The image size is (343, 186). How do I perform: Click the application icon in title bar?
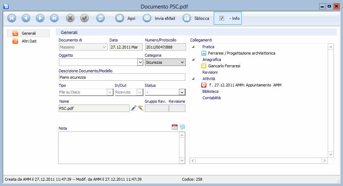coord(6,6)
